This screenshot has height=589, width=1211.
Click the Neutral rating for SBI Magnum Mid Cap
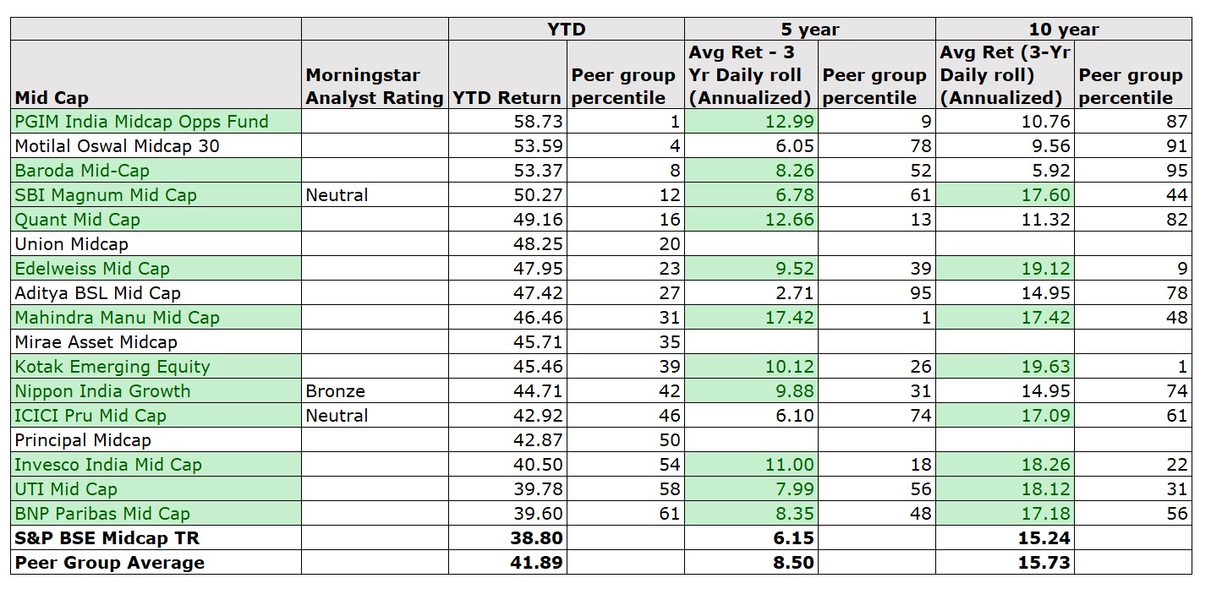(x=337, y=195)
